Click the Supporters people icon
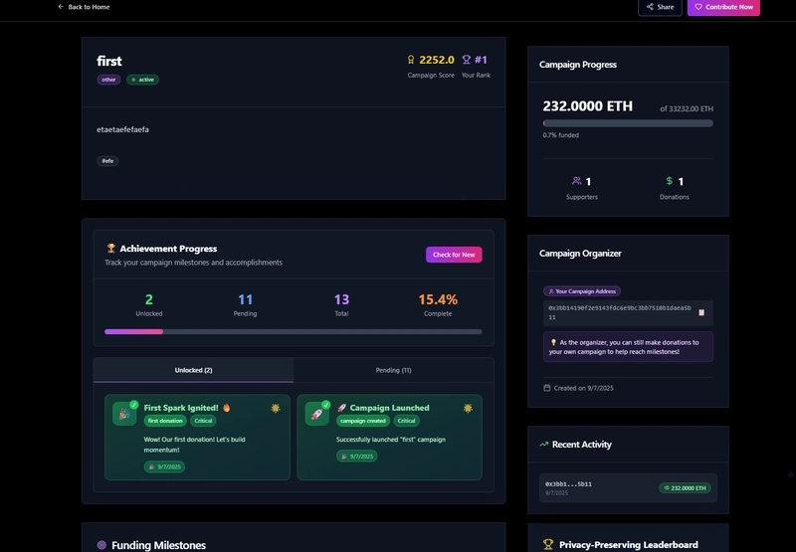The height and width of the screenshot is (552, 796). tap(576, 181)
